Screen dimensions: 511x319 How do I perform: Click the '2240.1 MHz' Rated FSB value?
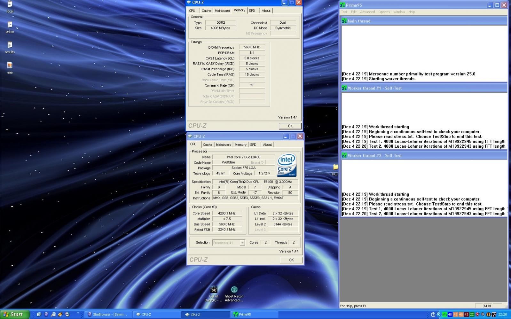click(x=227, y=230)
